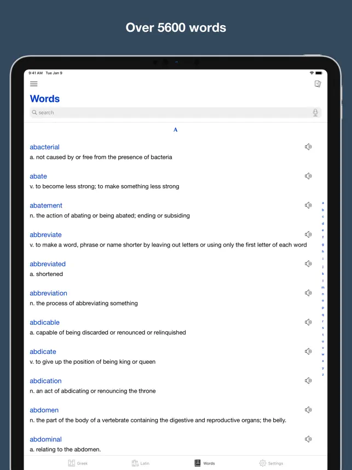The width and height of the screenshot is (352, 470).
Task: Switch to the Greek tab
Action: (x=78, y=463)
